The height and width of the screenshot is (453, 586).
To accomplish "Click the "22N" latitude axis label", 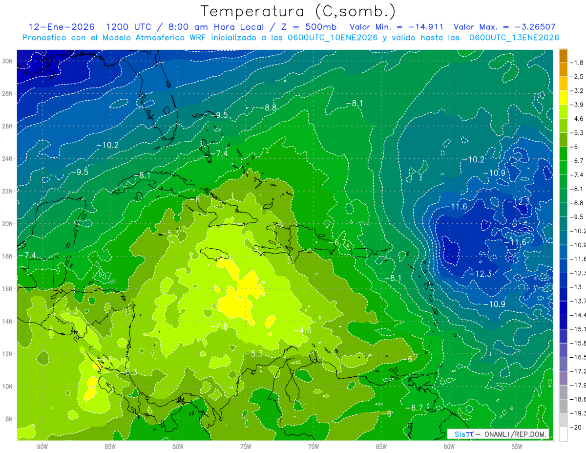I will pos(8,191).
